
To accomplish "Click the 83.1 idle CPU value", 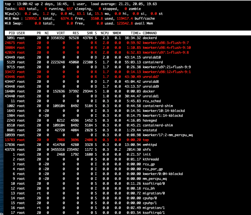I will coord(81,14).
